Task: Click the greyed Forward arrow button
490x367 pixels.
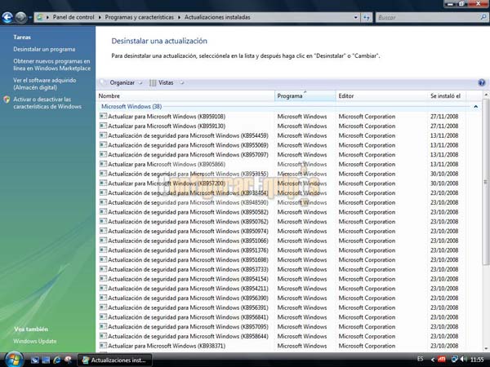Action: (21, 17)
